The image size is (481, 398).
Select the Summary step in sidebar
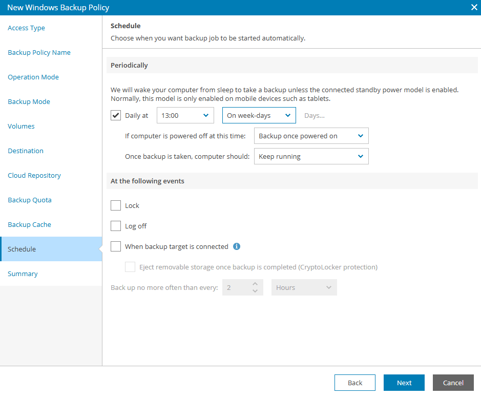[x=23, y=274]
